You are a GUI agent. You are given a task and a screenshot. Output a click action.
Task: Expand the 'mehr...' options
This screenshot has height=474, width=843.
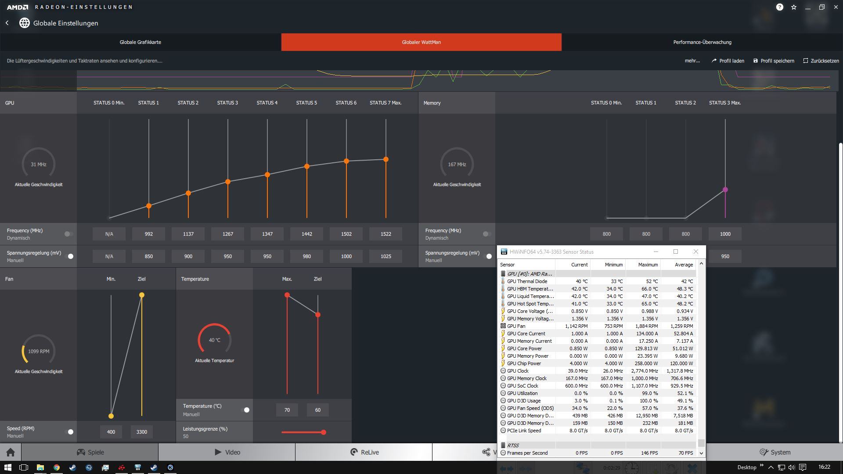(x=692, y=61)
